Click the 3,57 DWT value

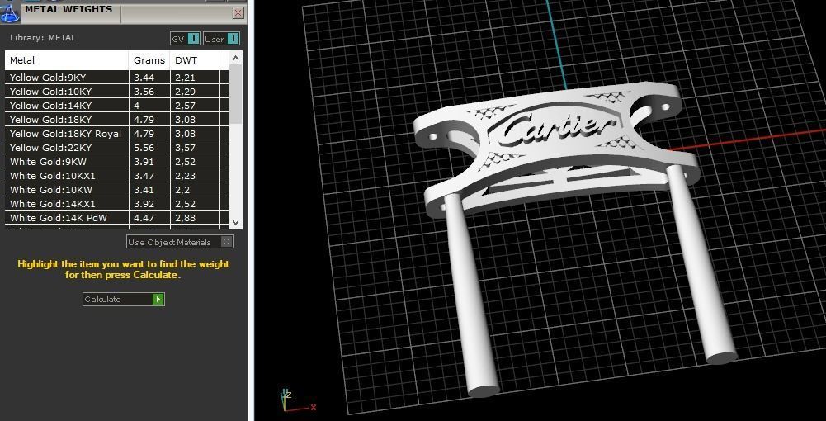click(186, 148)
